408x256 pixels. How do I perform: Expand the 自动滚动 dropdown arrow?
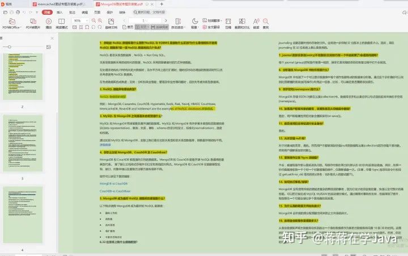click(185, 27)
